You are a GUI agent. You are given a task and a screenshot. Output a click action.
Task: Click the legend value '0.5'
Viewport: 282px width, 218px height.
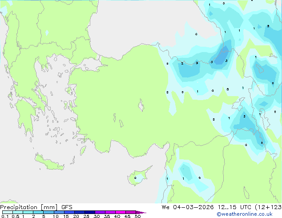15,216
